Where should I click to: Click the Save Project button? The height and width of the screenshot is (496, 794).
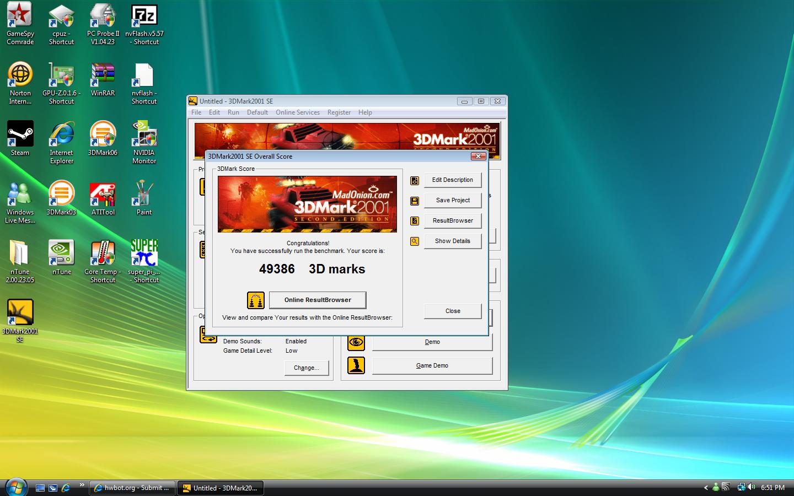click(x=453, y=201)
